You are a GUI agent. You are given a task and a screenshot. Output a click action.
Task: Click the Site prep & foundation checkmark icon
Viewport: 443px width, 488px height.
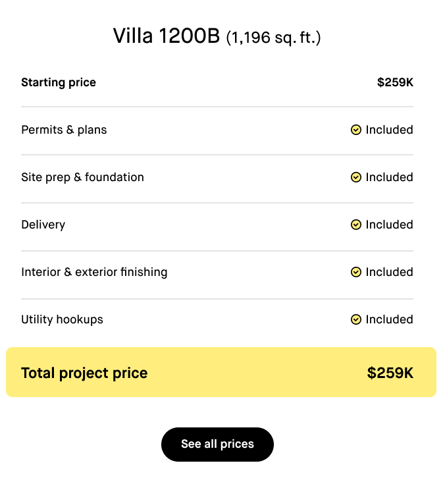356,177
